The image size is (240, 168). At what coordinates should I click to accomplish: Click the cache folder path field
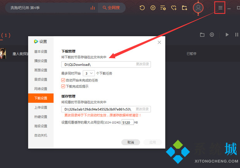click(x=106, y=109)
